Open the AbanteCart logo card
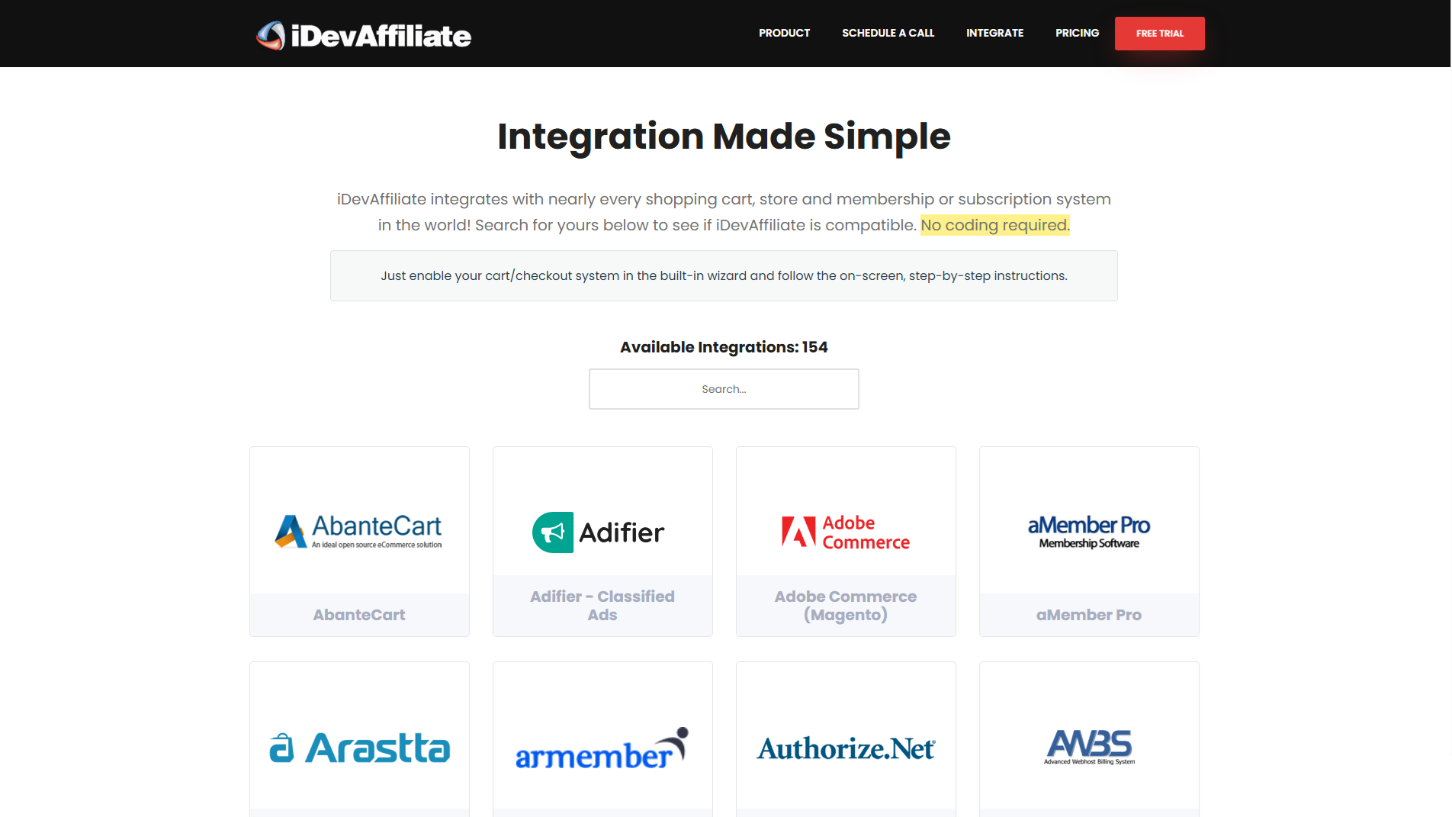The width and height of the screenshot is (1452, 817). click(x=359, y=531)
